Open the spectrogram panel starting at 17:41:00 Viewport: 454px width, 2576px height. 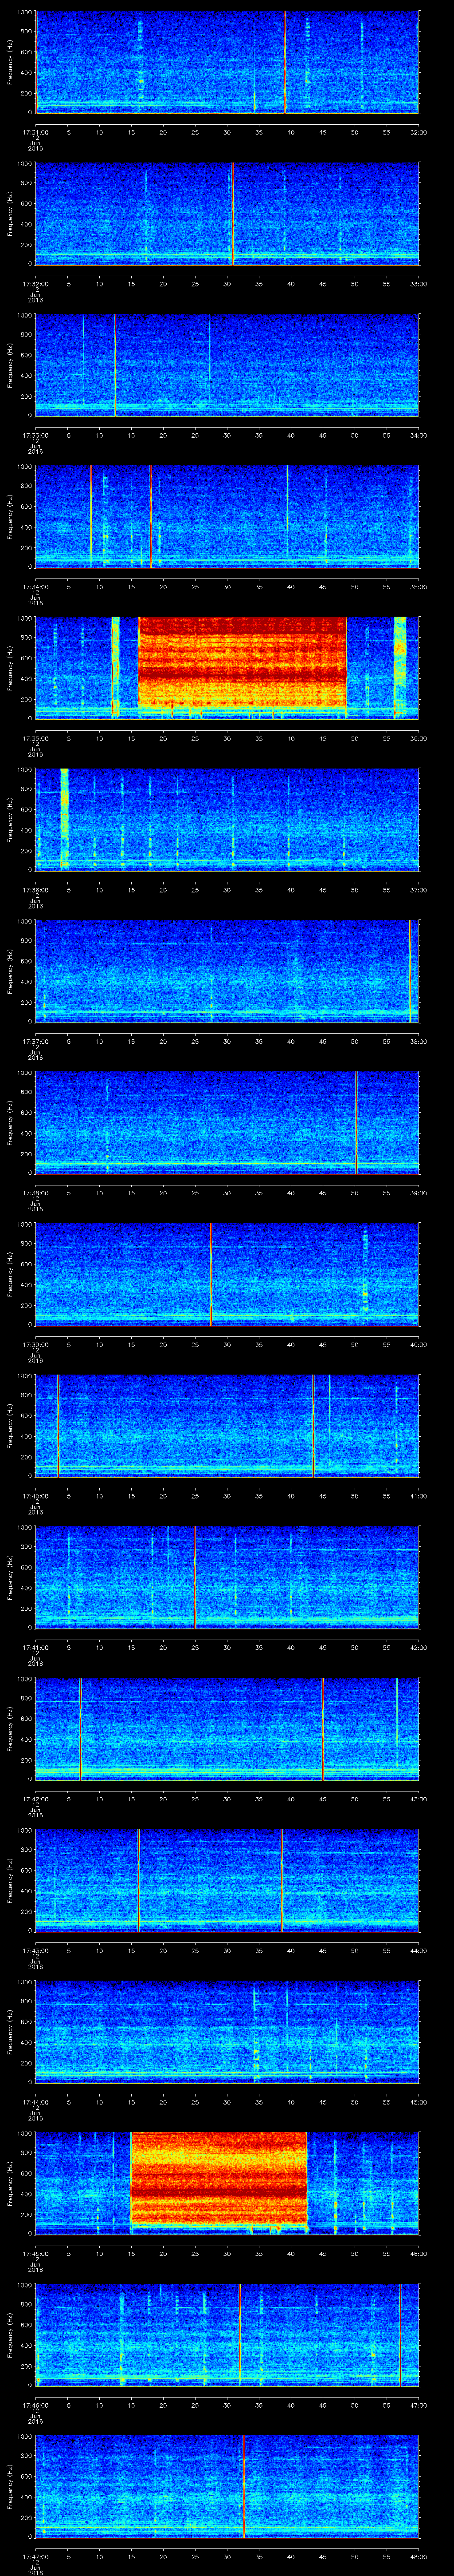pos(227,1577)
